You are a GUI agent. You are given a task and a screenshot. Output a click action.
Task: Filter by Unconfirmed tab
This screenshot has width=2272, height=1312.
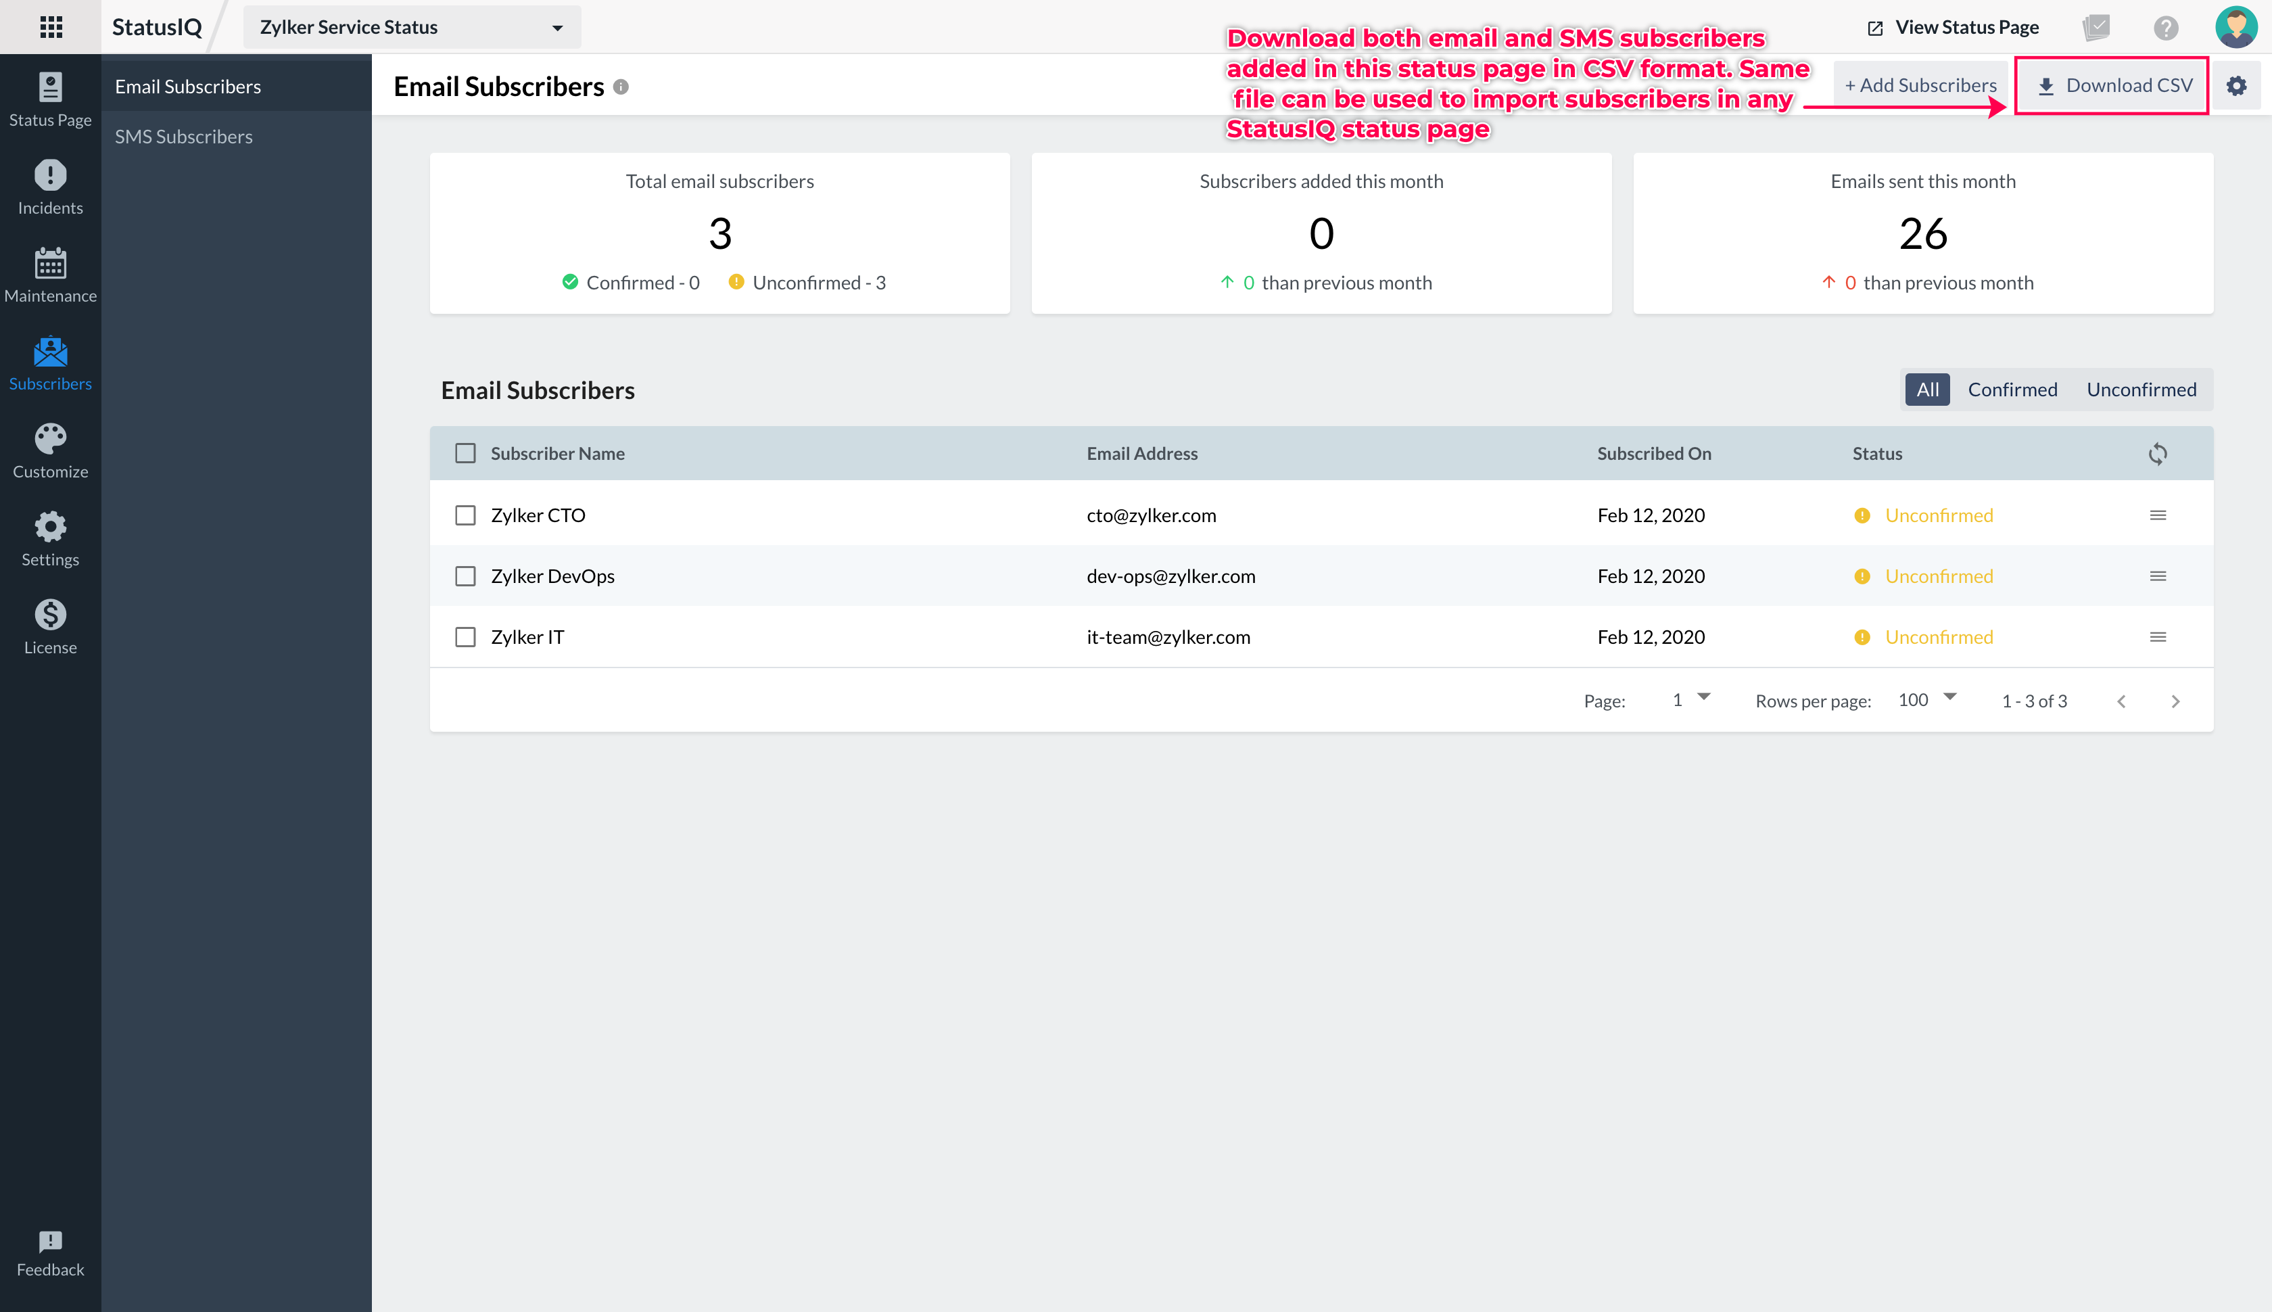[x=2140, y=390]
